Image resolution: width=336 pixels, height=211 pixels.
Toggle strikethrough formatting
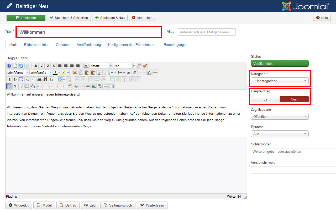[x=54, y=66]
